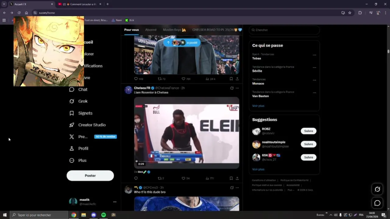Screen dimensions: 390x219
Task: Open Conditions d'utilisation footer link
Action: pos(264,180)
